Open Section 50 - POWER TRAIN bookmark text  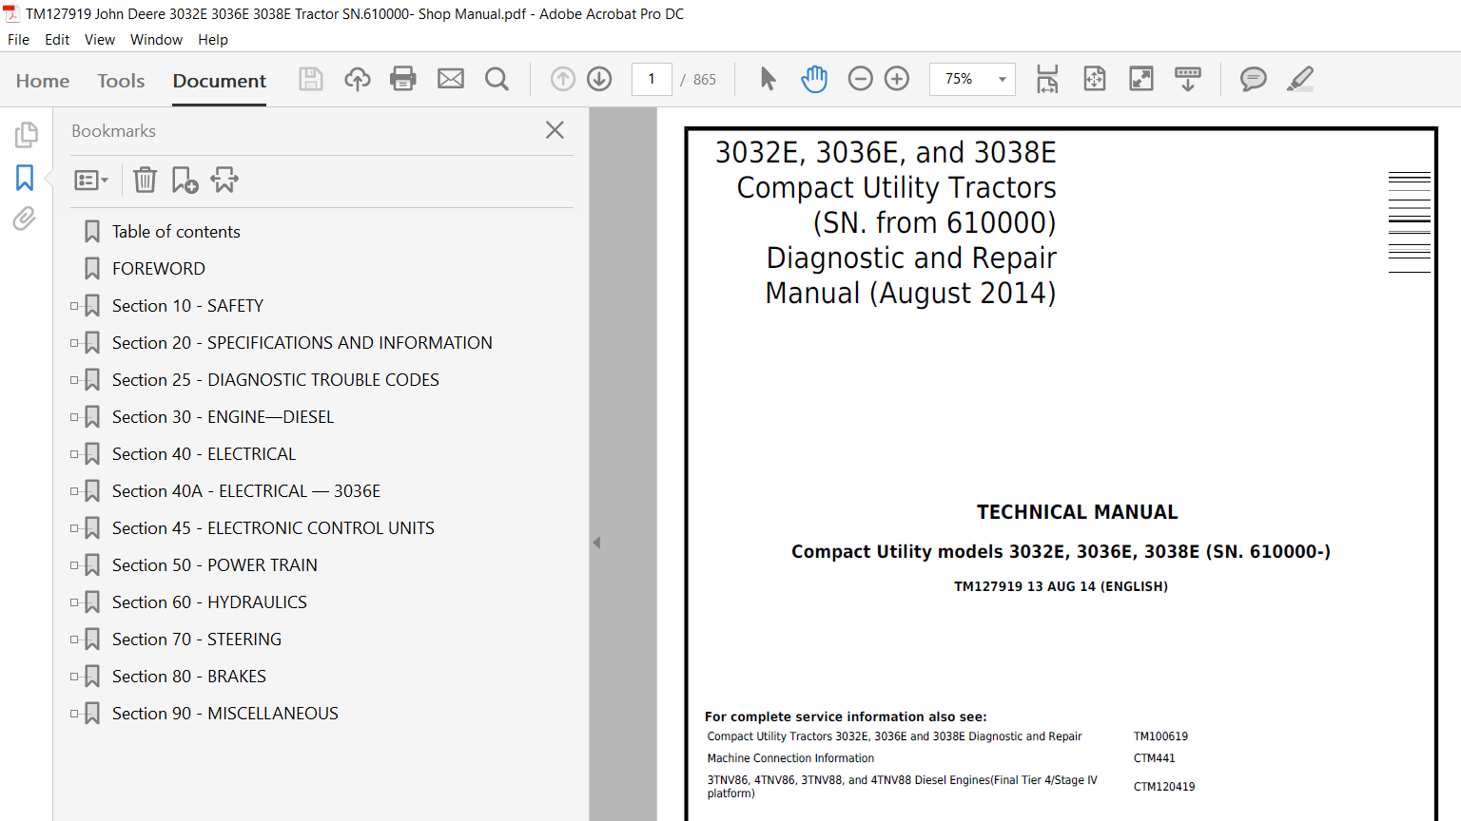pos(215,565)
